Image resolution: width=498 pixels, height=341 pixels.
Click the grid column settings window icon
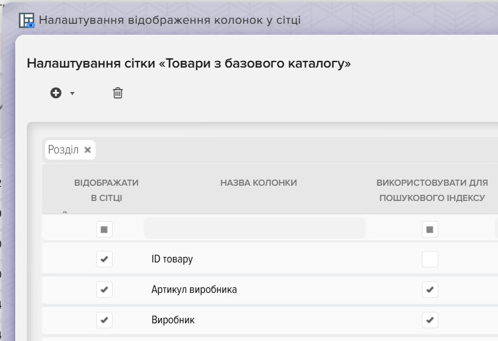27,20
